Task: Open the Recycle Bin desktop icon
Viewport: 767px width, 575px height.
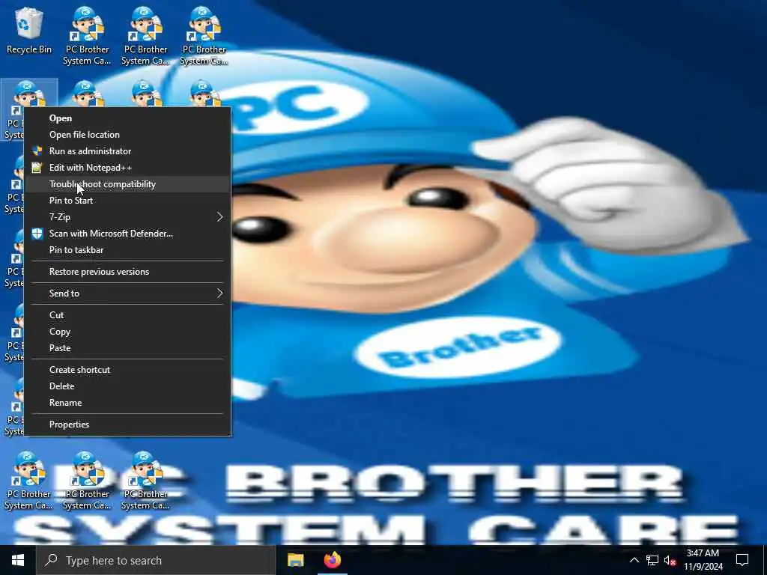Action: pos(29,31)
